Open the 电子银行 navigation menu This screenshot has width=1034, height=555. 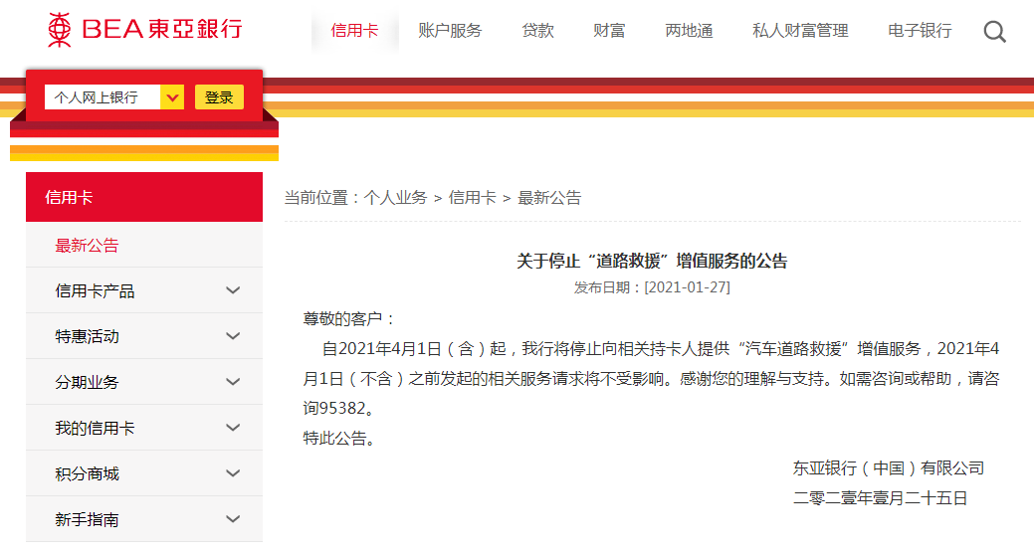coord(920,30)
